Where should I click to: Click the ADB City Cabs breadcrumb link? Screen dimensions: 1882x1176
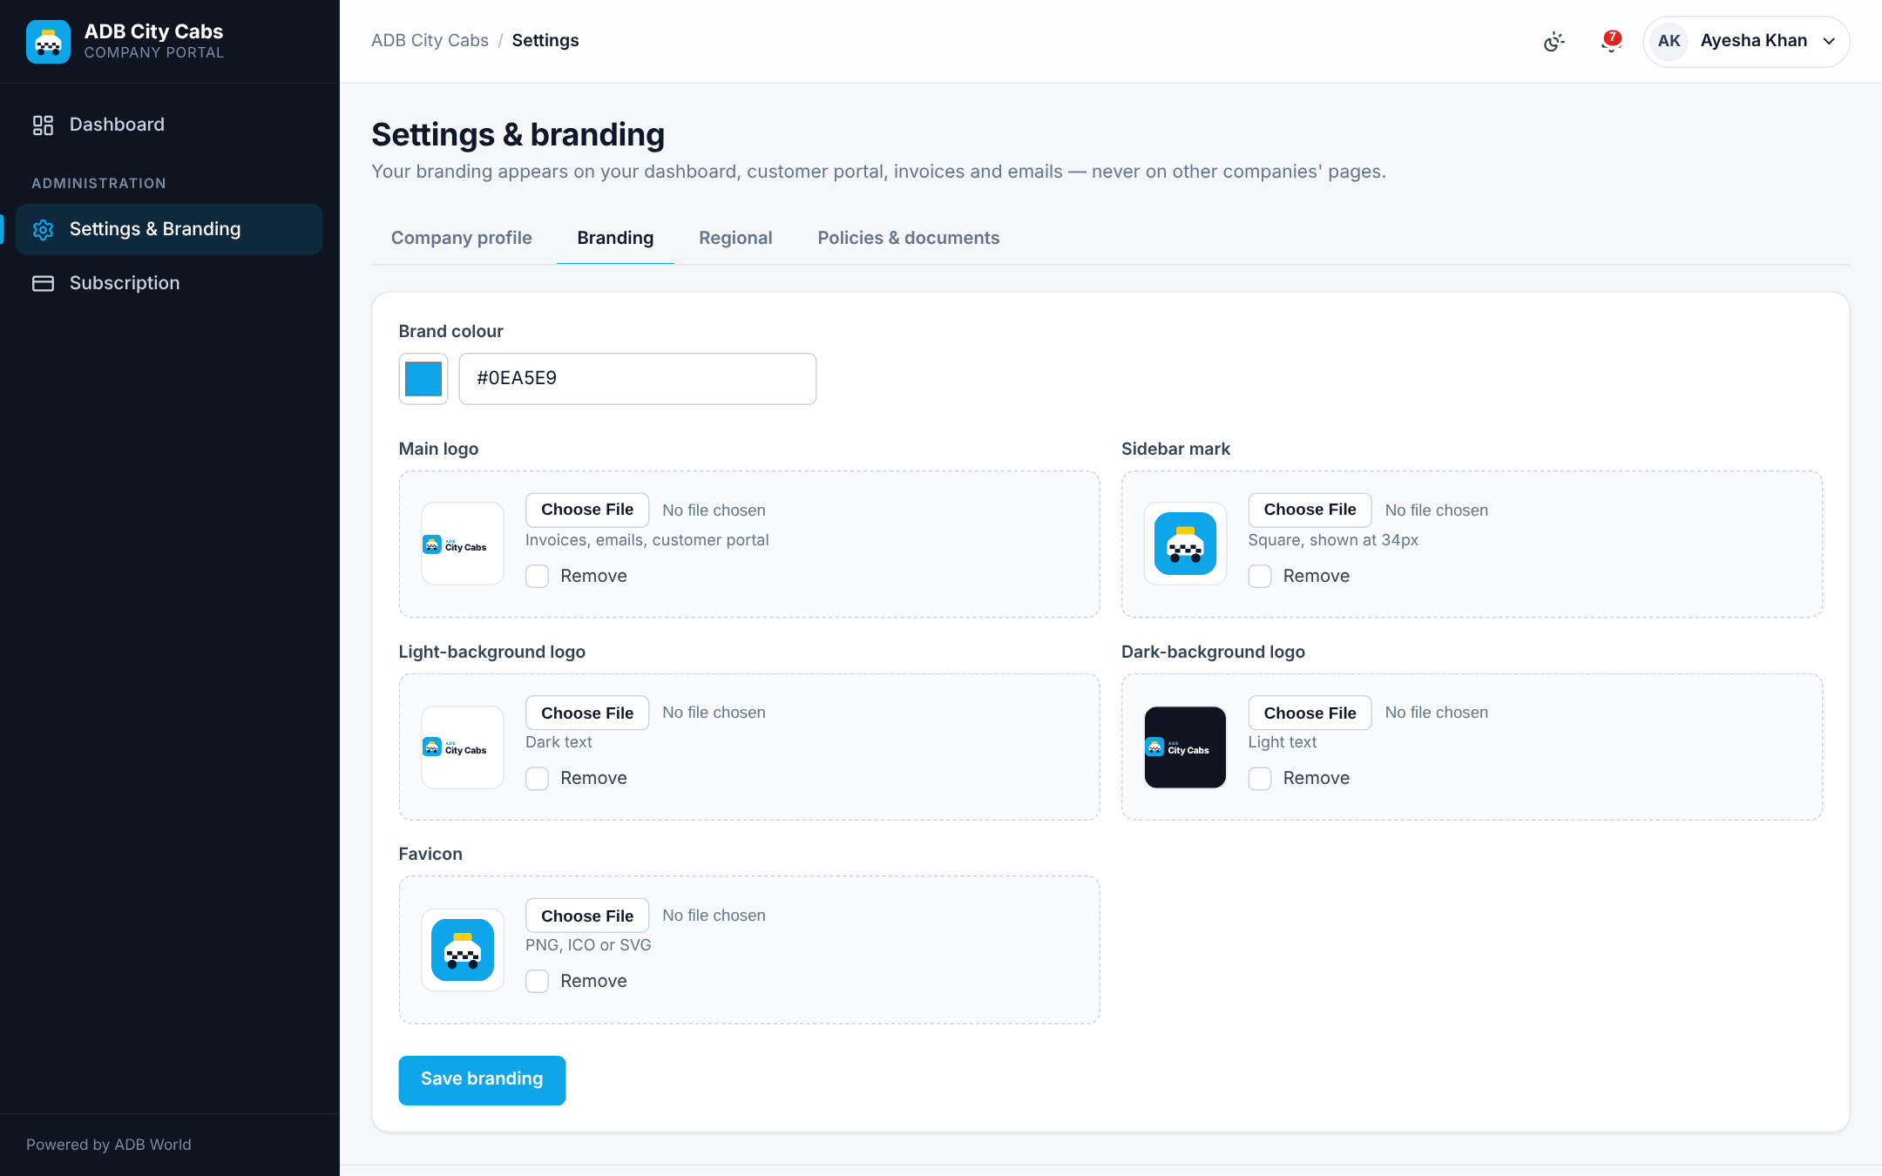click(x=430, y=41)
